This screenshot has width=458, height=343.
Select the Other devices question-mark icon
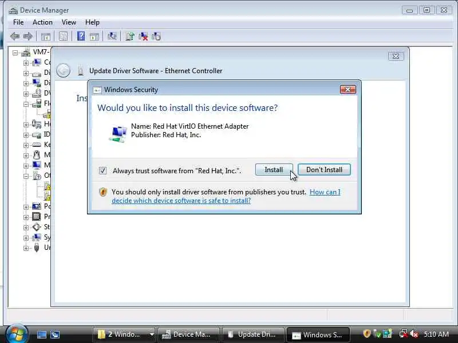pos(37,176)
